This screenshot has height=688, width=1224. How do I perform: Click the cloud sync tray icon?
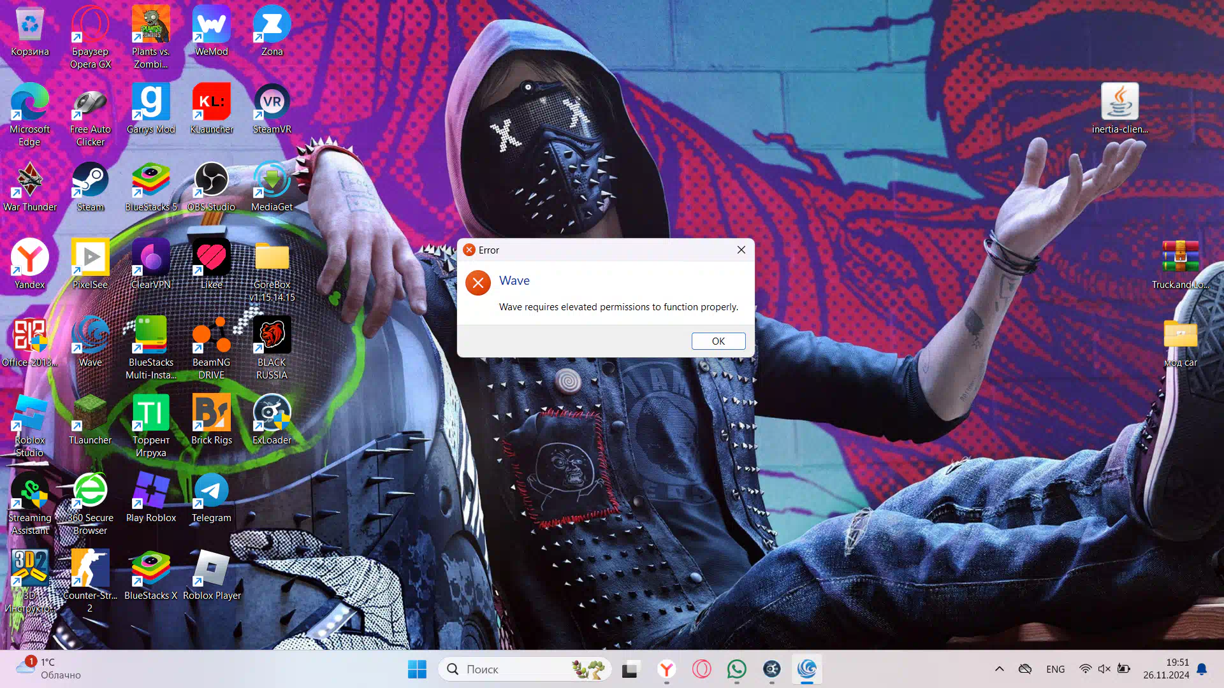pyautogui.click(x=1025, y=669)
